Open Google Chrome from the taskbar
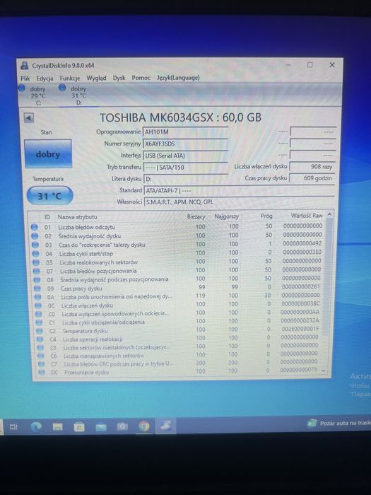The width and height of the screenshot is (371, 495). click(x=144, y=426)
